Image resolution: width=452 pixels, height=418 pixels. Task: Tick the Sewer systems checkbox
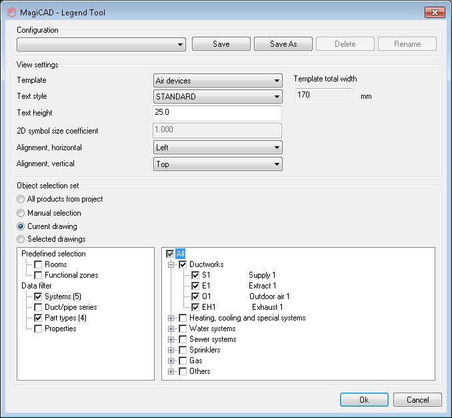[x=183, y=339]
